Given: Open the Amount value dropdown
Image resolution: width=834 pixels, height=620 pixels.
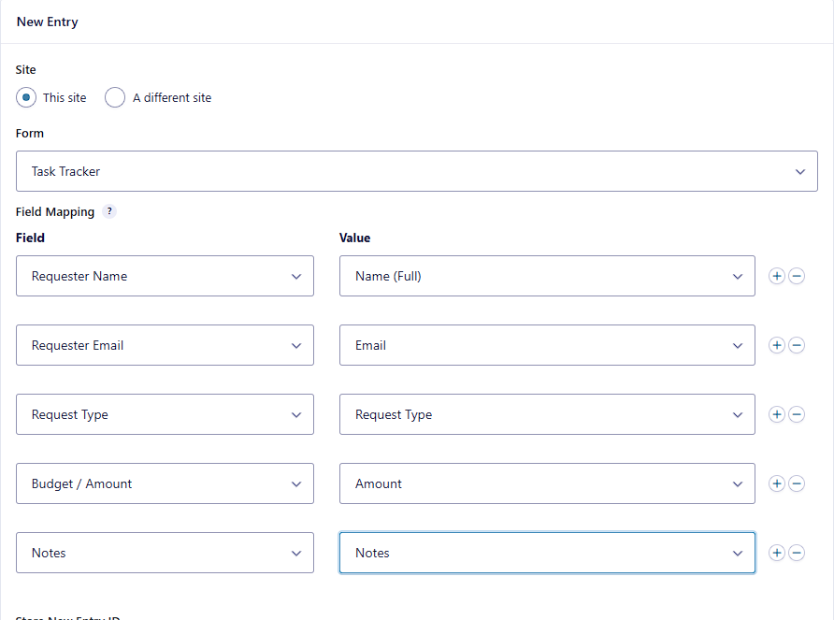Looking at the screenshot, I should [x=547, y=483].
